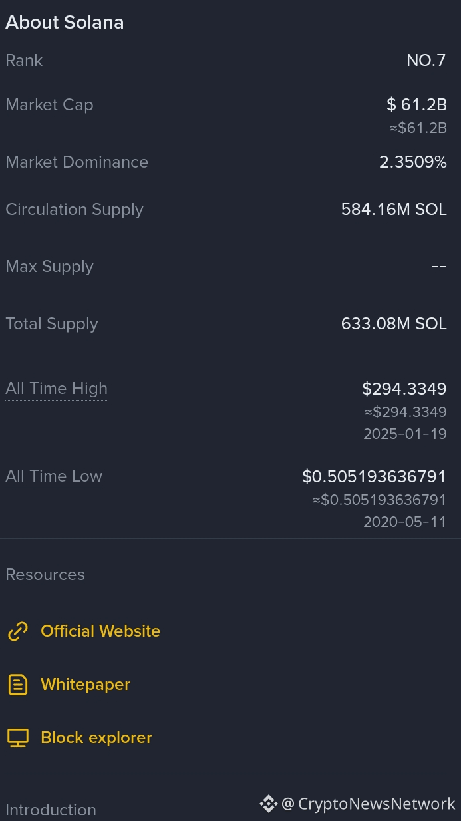Click the document icon beside Whitepaper
The image size is (461, 821).
tap(18, 685)
